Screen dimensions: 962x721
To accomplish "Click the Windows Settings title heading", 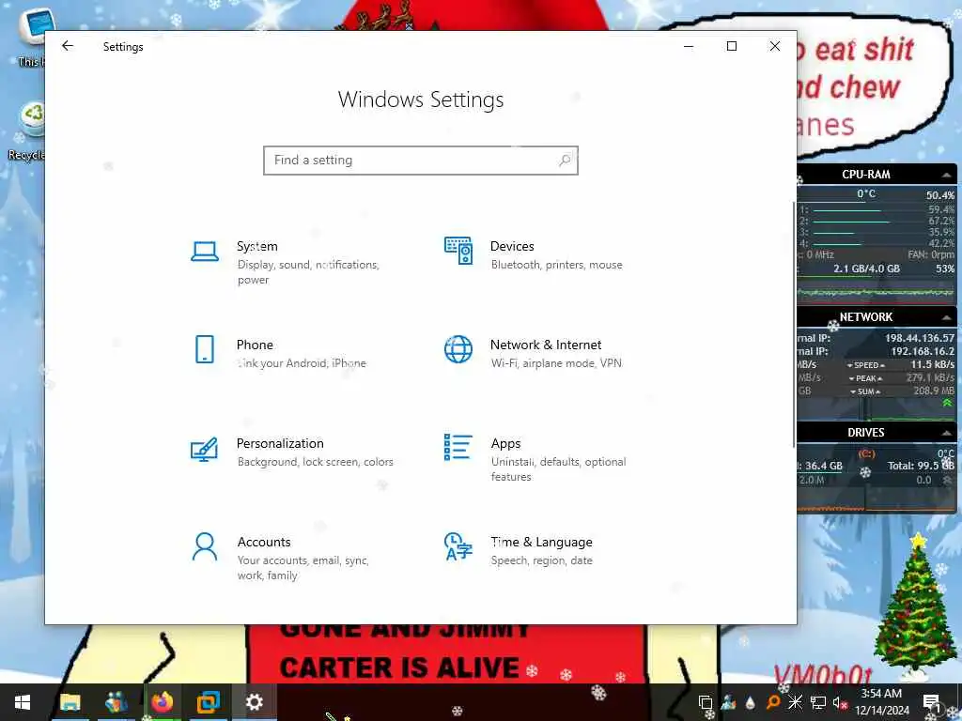I will [x=421, y=100].
